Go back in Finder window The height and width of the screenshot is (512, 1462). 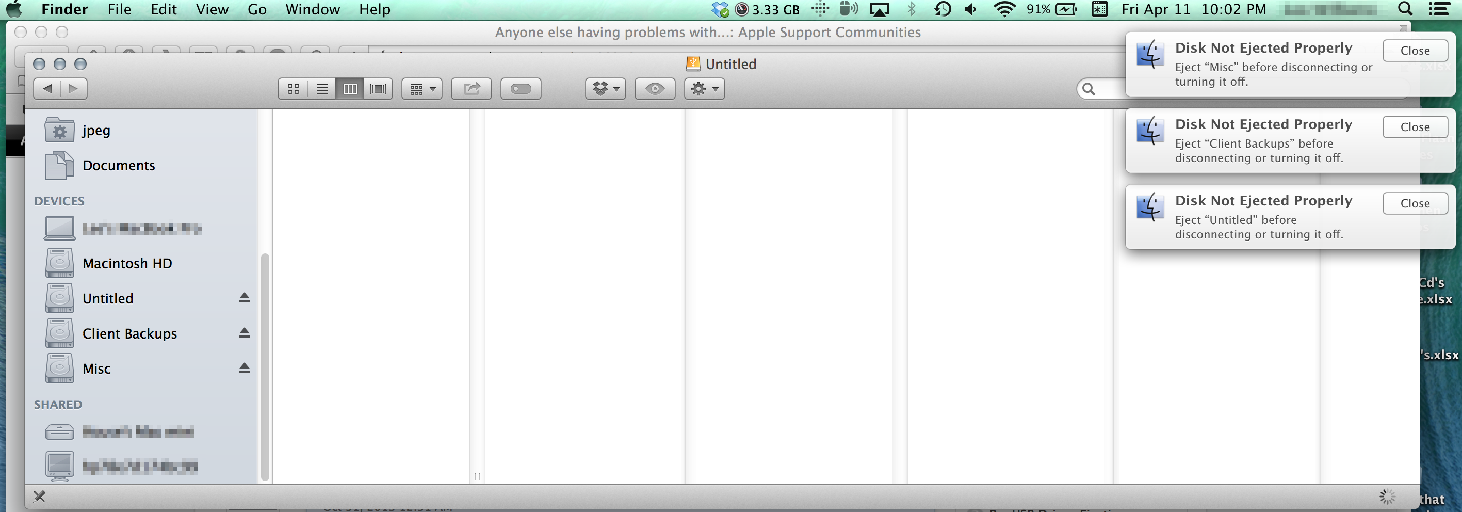pos(47,89)
